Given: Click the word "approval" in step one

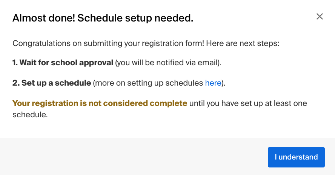Looking at the screenshot, I should (x=96, y=63).
